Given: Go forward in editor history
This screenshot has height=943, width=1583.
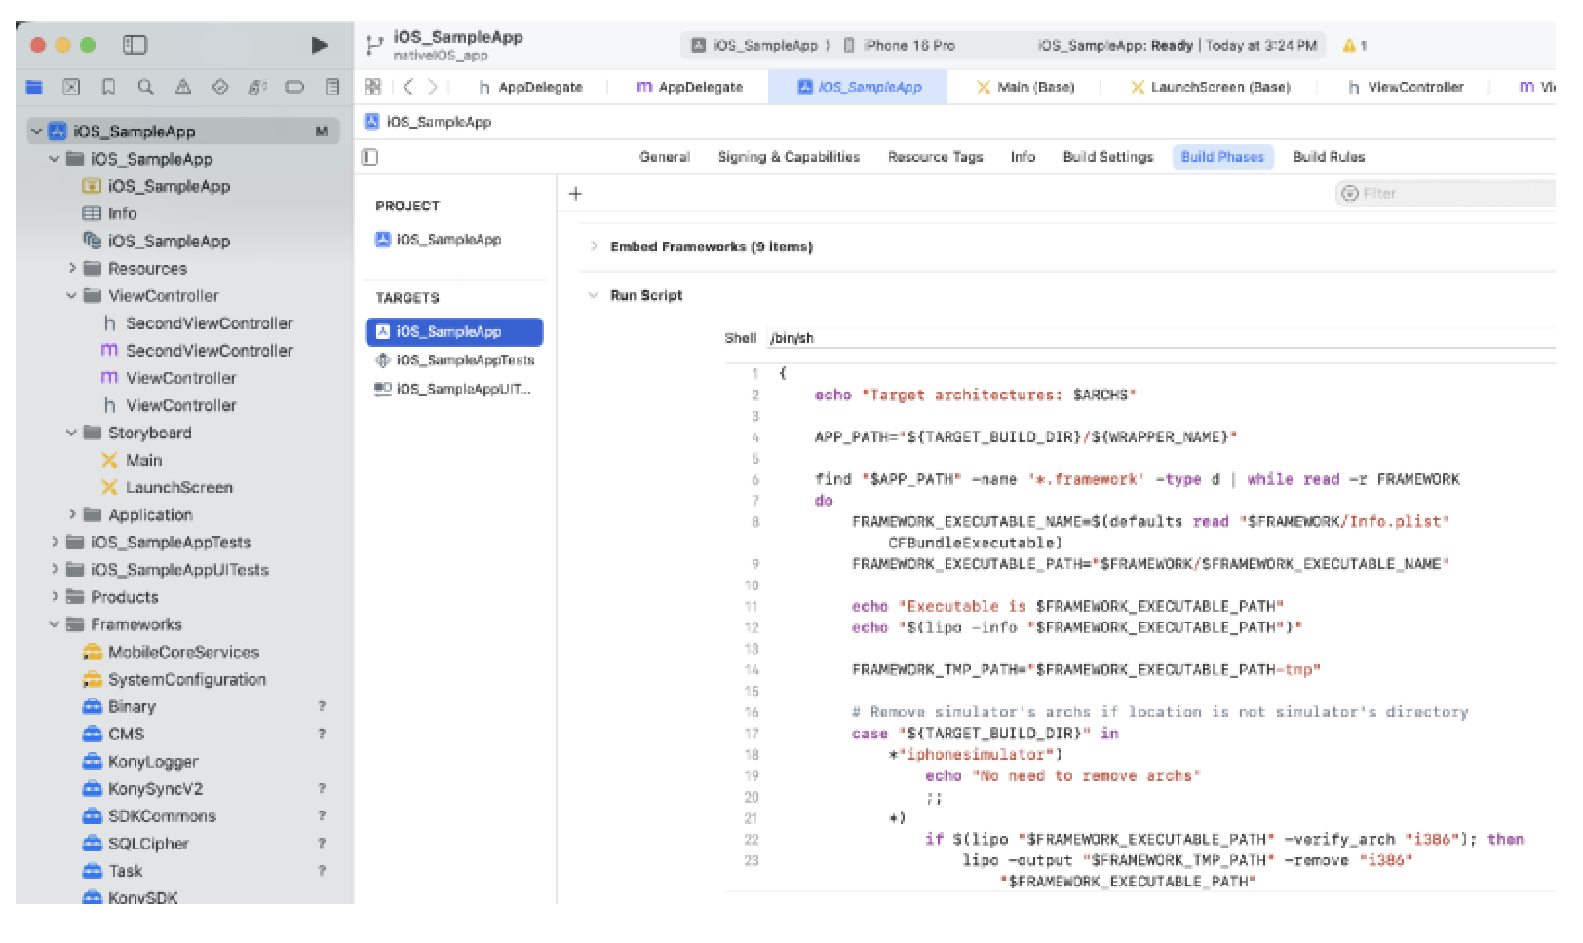Looking at the screenshot, I should 433,87.
